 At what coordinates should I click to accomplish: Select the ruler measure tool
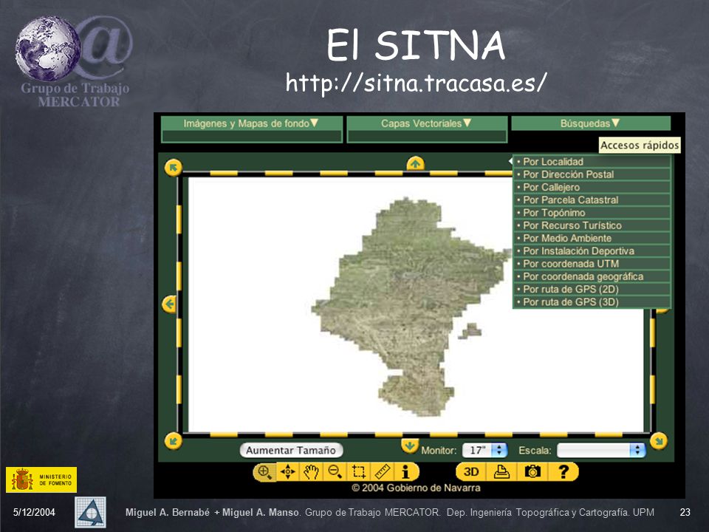pyautogui.click(x=383, y=472)
